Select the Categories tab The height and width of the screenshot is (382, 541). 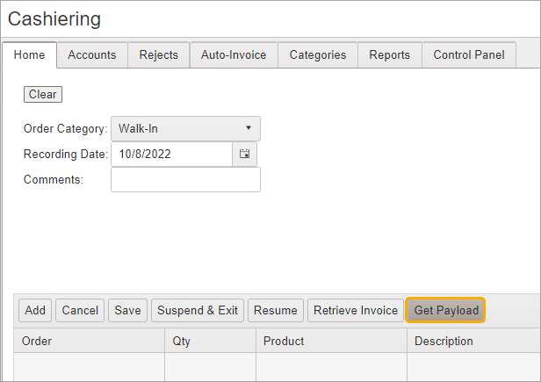[x=317, y=54]
